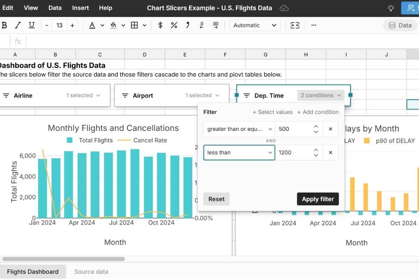
Task: Toggle bold formatting in toolbar
Action: (x=5, y=25)
